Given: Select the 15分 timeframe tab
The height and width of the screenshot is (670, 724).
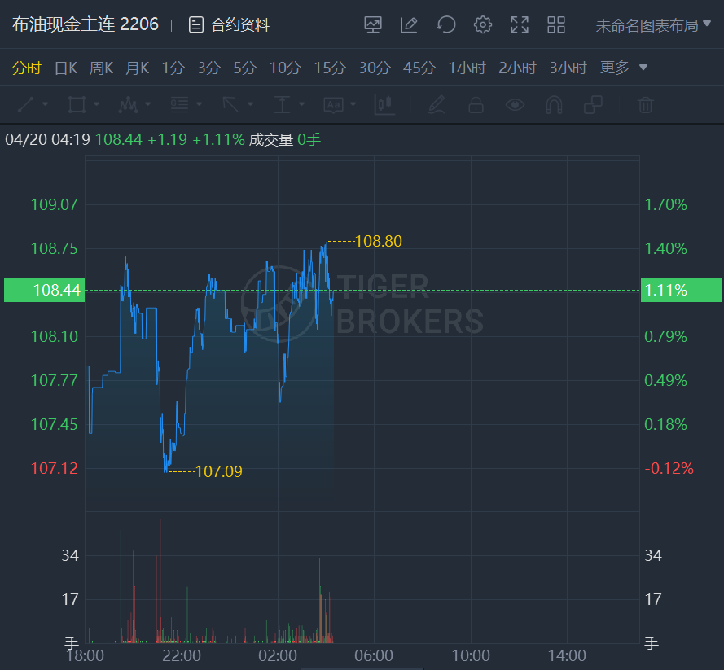Looking at the screenshot, I should pos(330,68).
